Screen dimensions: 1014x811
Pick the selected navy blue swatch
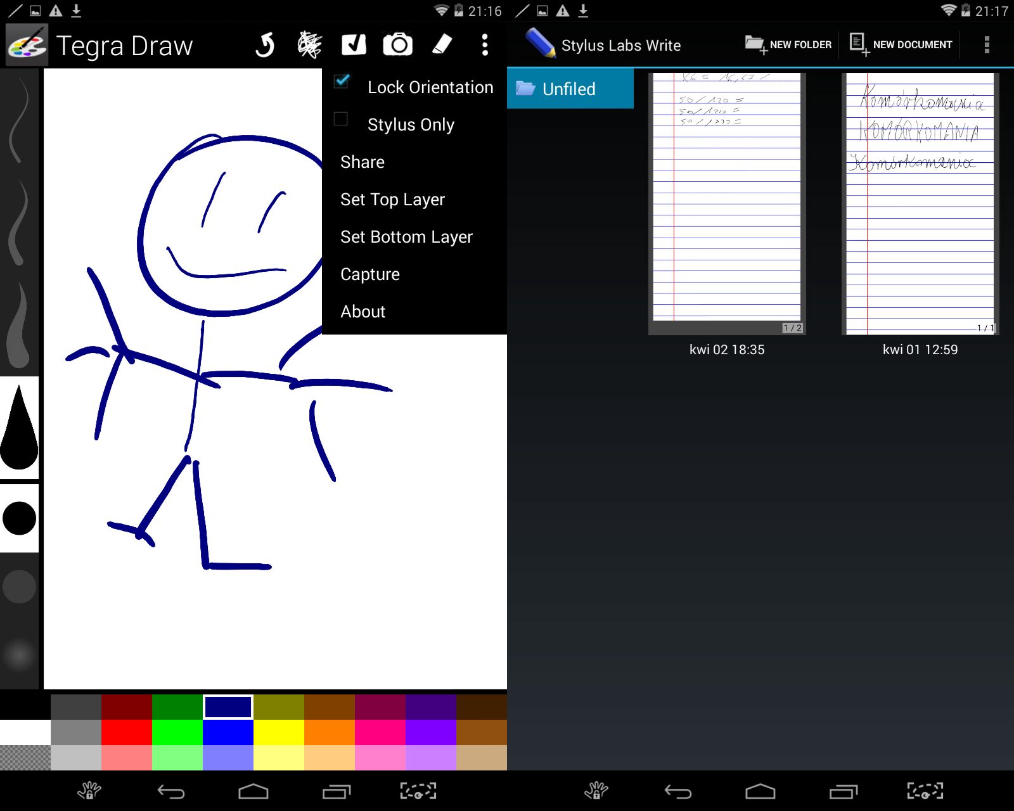point(228,707)
